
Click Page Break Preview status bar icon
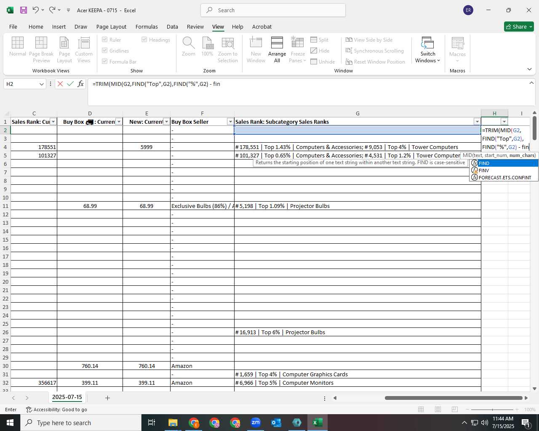[x=454, y=410]
